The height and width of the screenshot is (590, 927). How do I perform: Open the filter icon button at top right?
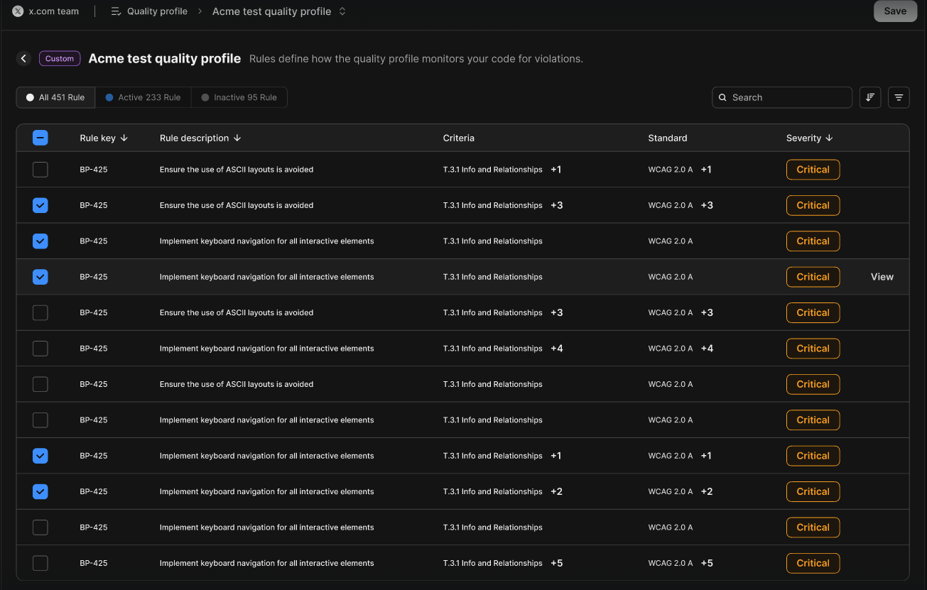[899, 97]
